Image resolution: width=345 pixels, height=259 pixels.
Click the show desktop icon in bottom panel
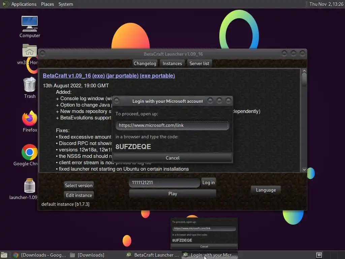[x=4, y=255]
